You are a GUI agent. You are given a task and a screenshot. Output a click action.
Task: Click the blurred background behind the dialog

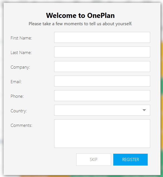(x=162, y=90)
